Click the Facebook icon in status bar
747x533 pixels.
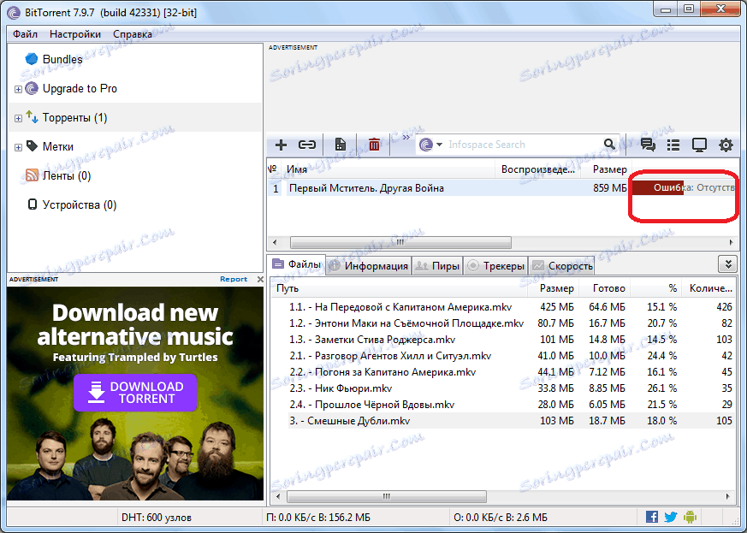(x=652, y=517)
